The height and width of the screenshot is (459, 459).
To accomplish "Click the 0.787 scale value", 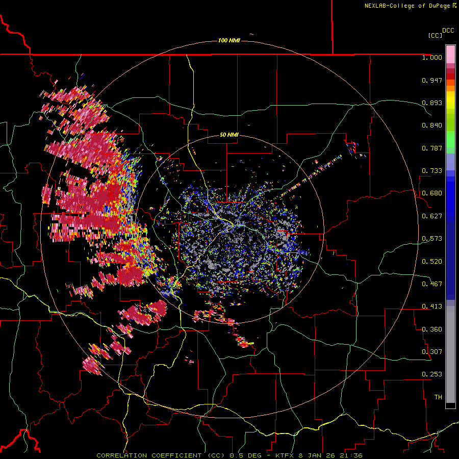I will tap(432, 148).
